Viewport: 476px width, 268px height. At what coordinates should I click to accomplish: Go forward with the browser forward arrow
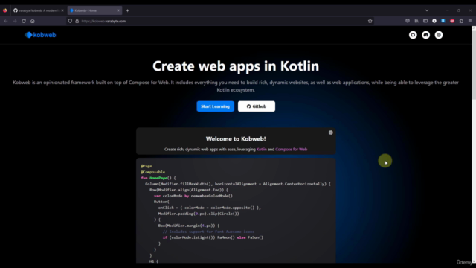[15, 21]
